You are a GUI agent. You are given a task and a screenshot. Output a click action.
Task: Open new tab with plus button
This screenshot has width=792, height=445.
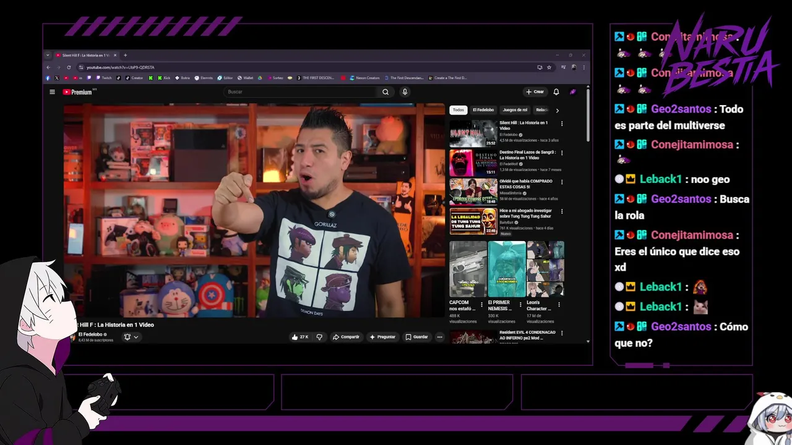point(125,55)
